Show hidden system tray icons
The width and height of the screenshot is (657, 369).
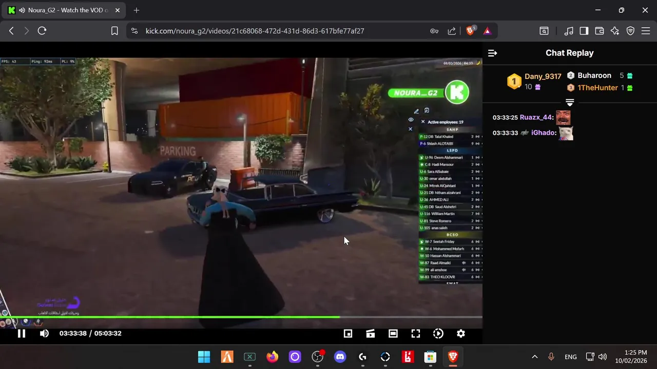(x=534, y=357)
